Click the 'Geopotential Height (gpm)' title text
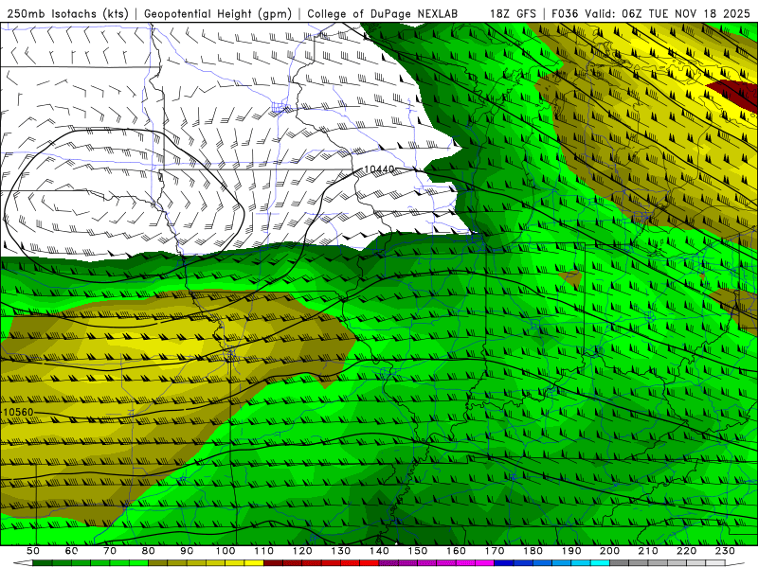 [218, 13]
